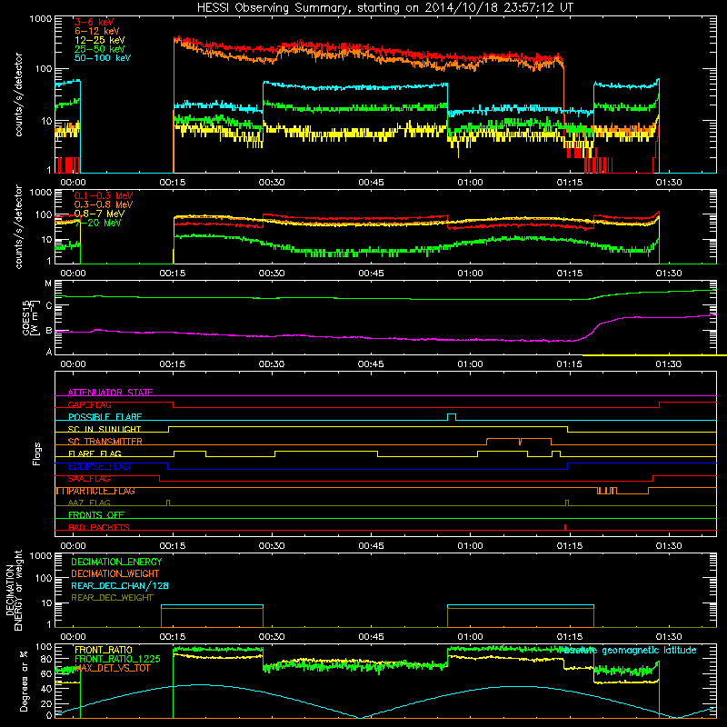The image size is (727, 727).
Task: Click the GAP_FLAG label
Action: (x=89, y=404)
